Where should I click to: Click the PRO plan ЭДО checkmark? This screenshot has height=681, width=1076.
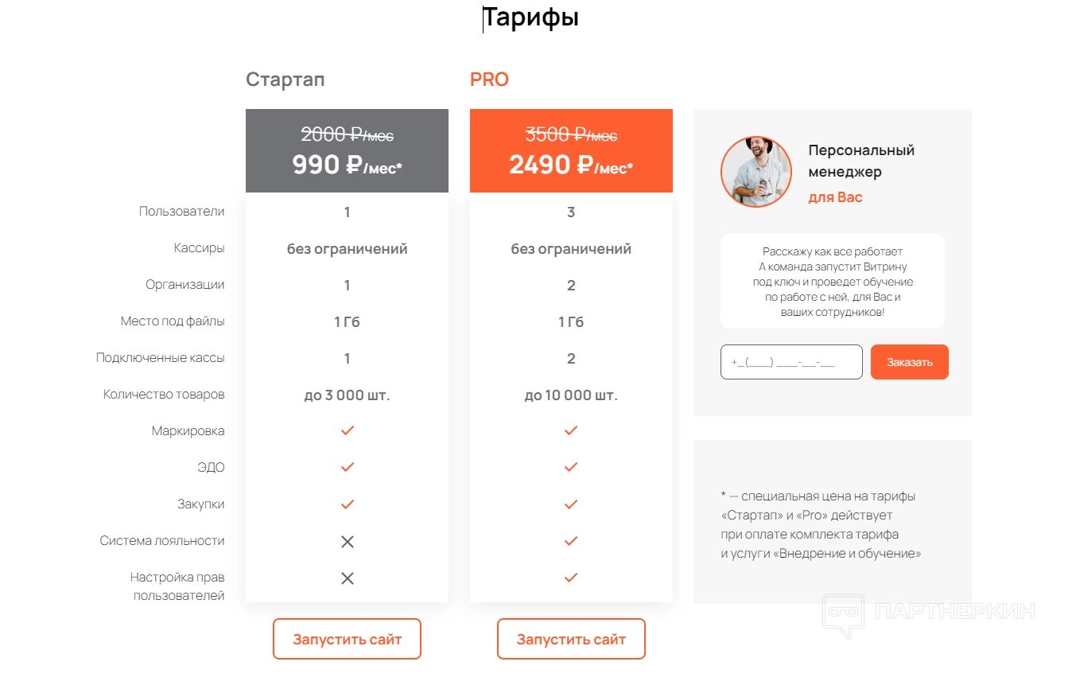570,467
